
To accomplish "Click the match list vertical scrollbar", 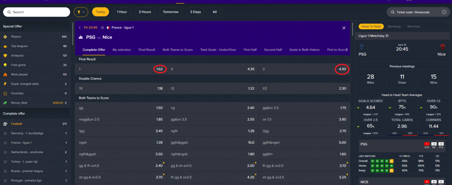I will pyautogui.click(x=352, y=29).
